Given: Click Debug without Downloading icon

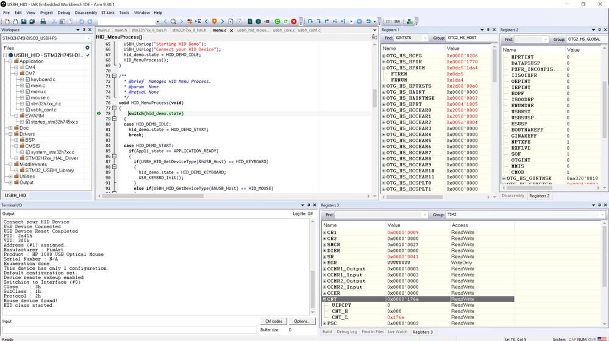Looking at the screenshot, I should 285,21.
